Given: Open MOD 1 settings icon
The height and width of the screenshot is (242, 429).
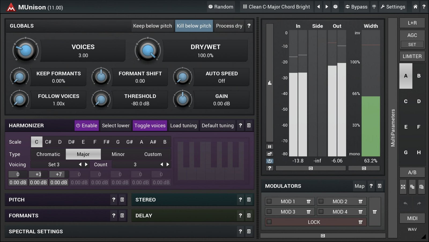Looking at the screenshot, I should click(x=309, y=202).
